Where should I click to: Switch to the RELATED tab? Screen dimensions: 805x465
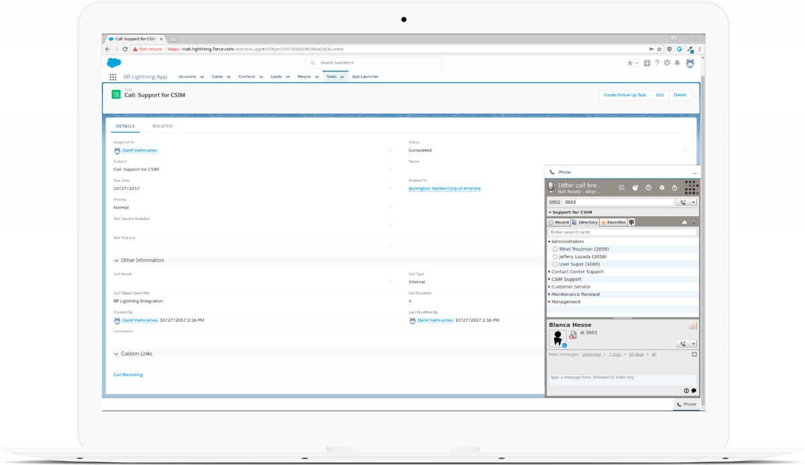pyautogui.click(x=162, y=126)
